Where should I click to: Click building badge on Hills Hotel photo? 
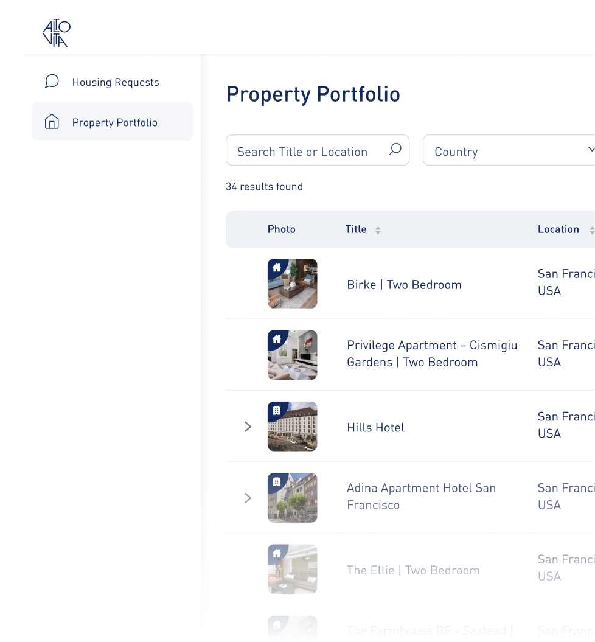277,410
